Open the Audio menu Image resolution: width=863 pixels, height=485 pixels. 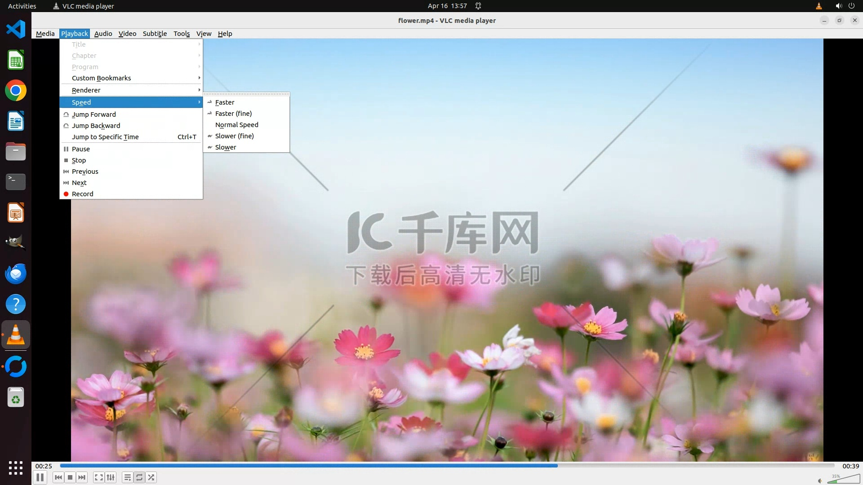click(103, 34)
